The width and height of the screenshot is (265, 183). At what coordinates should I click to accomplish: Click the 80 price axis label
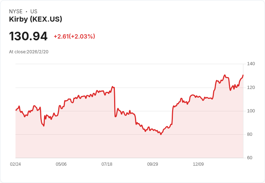pyautogui.click(x=250, y=134)
